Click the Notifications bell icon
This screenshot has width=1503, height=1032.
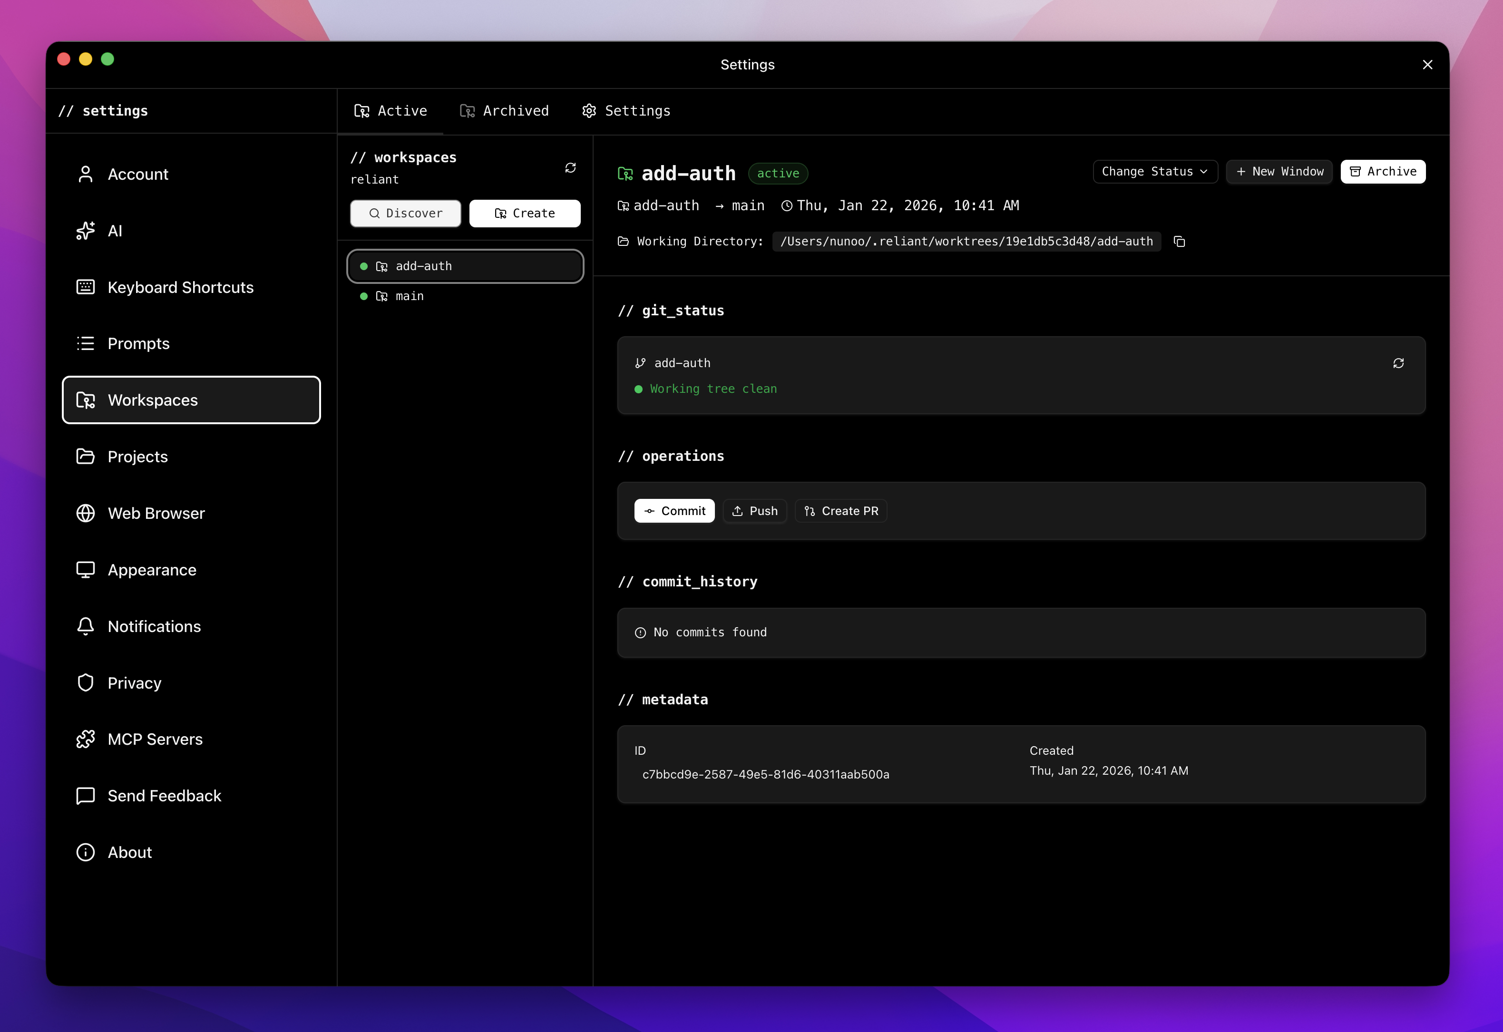coord(86,626)
